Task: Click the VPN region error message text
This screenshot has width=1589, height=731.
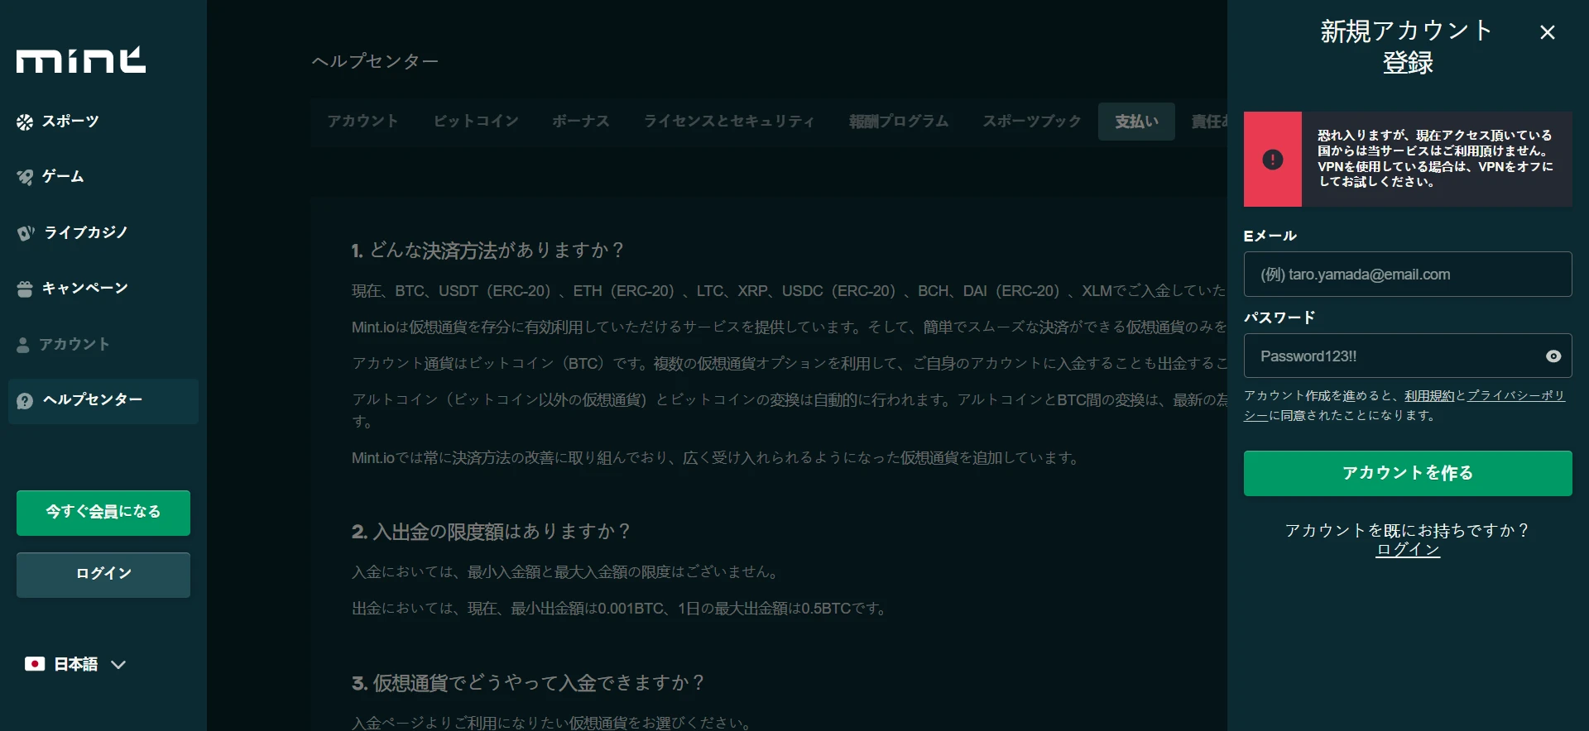Action: point(1435,159)
